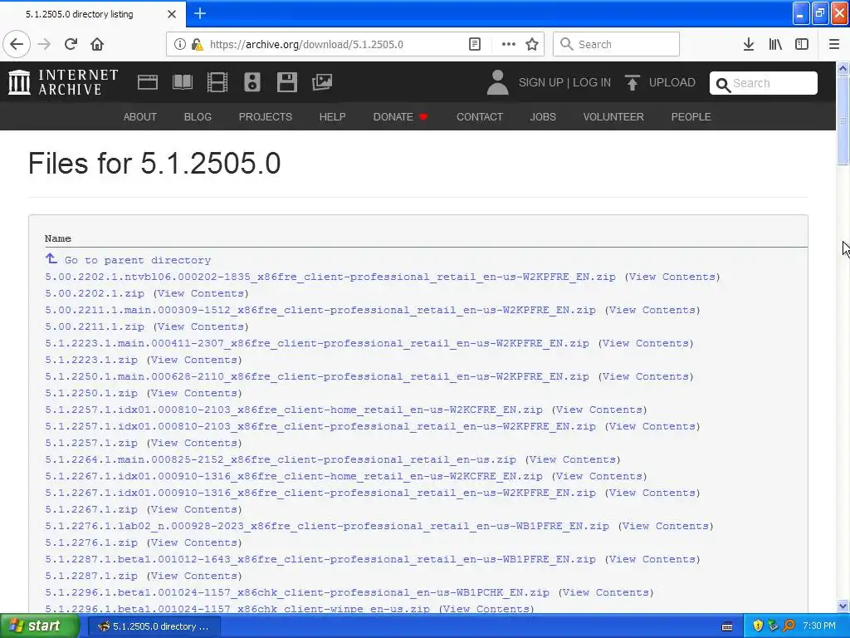The width and height of the screenshot is (850, 638).
Task: Download 5.00.2202.1.zip file
Action: [x=95, y=293]
